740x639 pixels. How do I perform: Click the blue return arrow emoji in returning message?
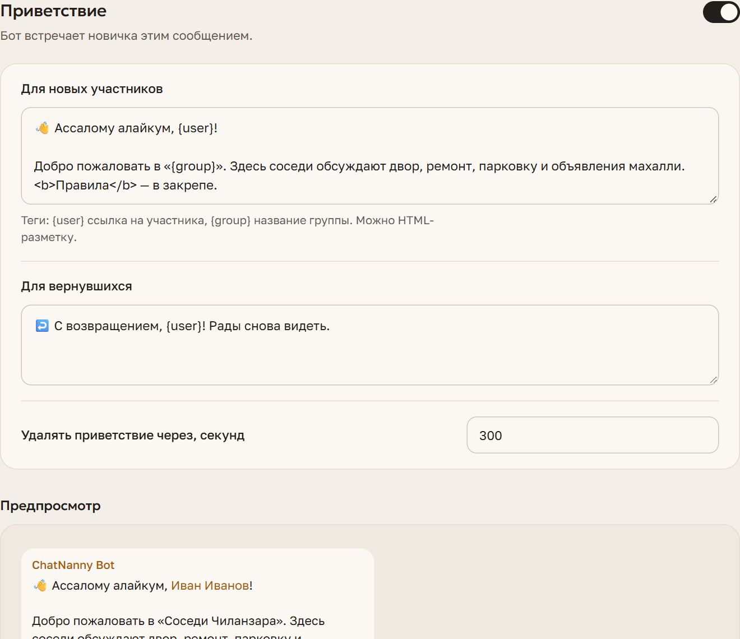42,326
